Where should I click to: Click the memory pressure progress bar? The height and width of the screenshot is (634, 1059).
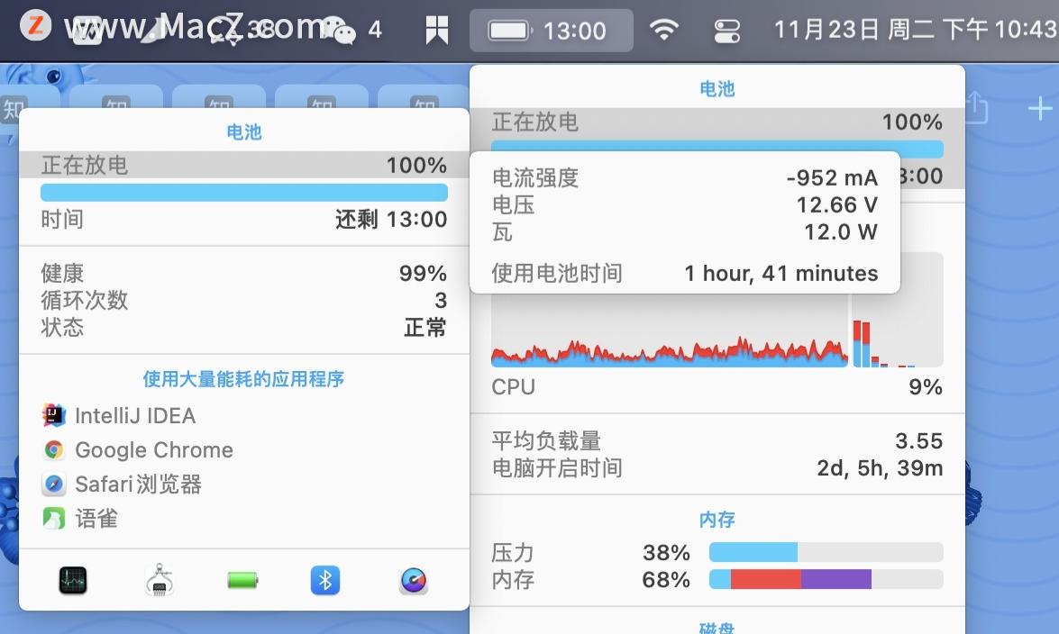point(825,552)
